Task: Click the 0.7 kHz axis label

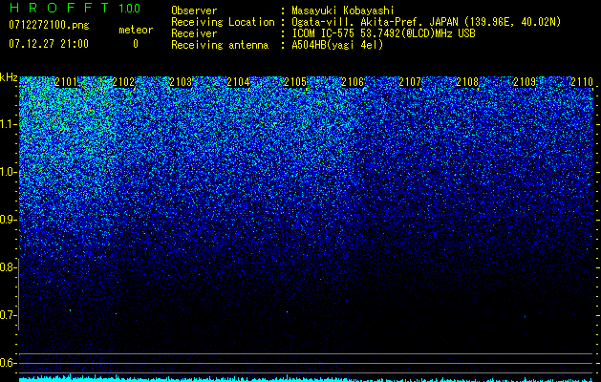Action: 7,315
